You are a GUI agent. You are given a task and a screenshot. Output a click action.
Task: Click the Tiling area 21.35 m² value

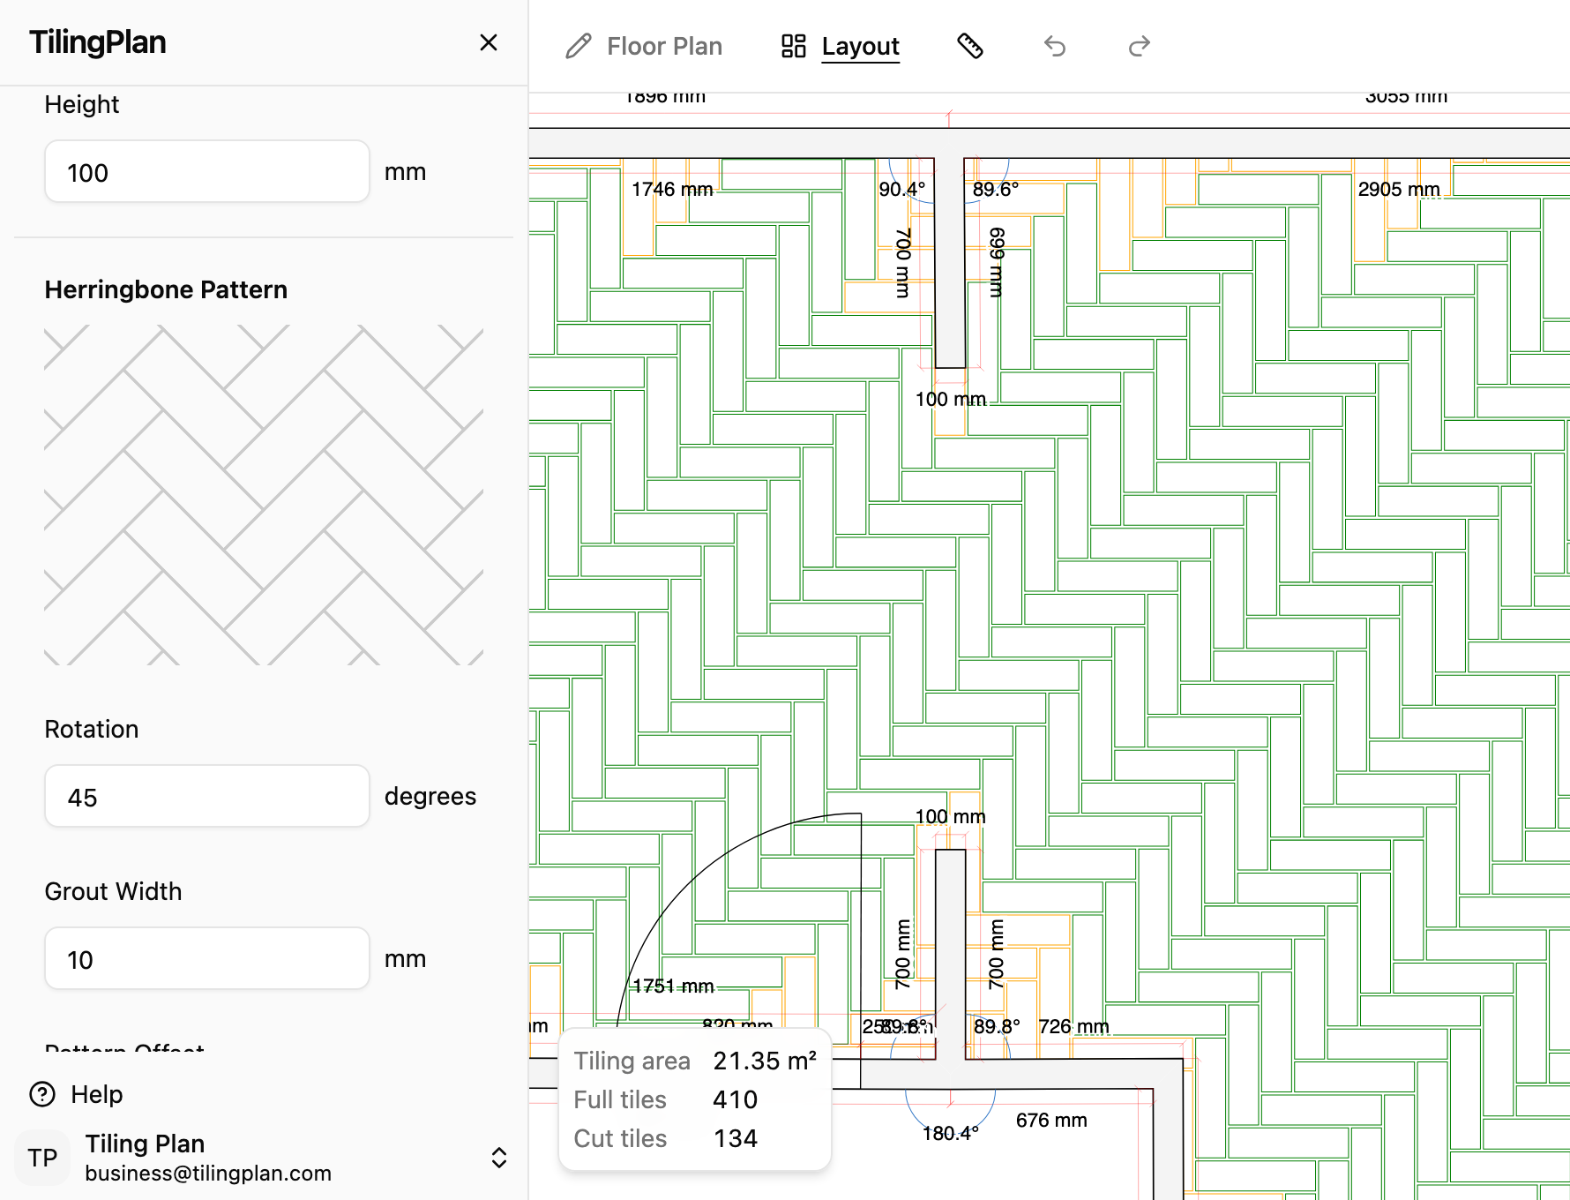[x=765, y=1061]
